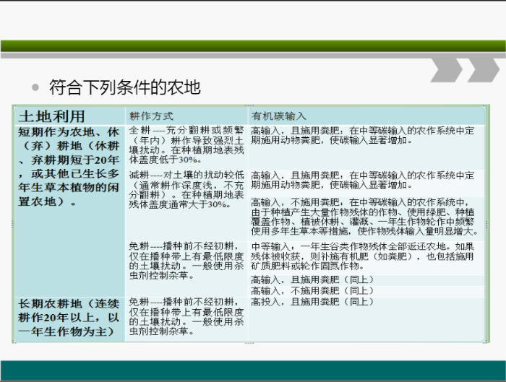Click the 全耕 tillage description cell

[186, 145]
